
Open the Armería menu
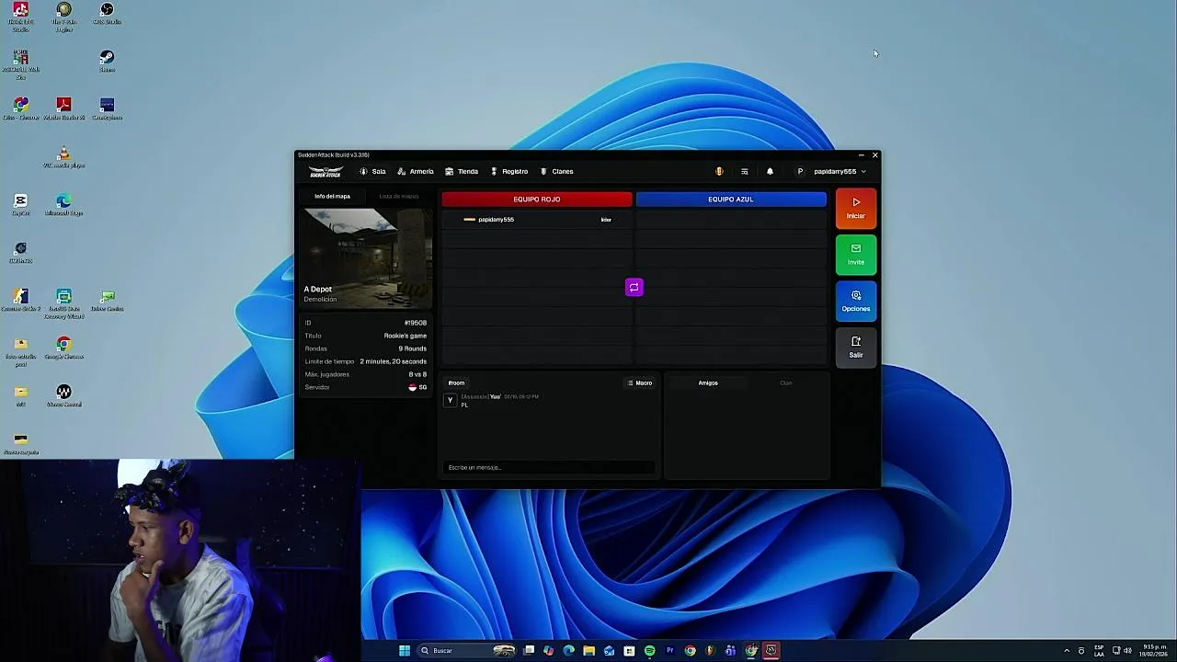click(x=415, y=171)
